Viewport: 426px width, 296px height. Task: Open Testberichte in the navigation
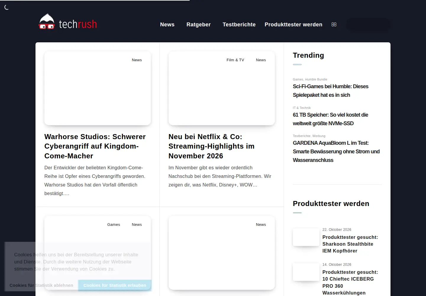coord(239,25)
